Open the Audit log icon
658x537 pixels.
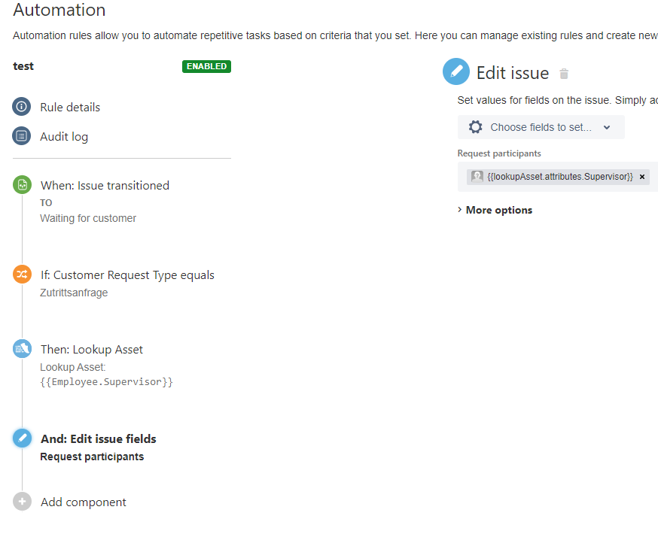pos(22,136)
